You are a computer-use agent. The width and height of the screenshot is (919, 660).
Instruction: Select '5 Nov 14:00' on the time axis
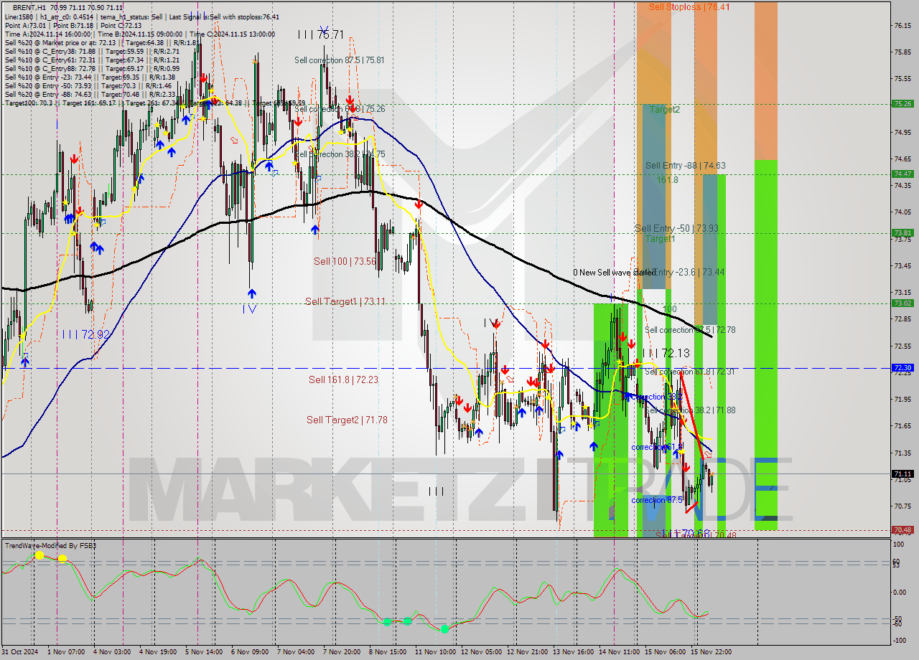(x=204, y=652)
